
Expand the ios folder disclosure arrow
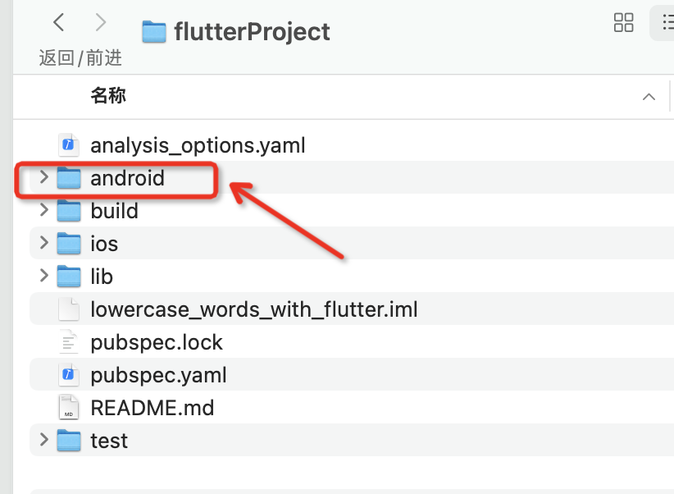(43, 243)
